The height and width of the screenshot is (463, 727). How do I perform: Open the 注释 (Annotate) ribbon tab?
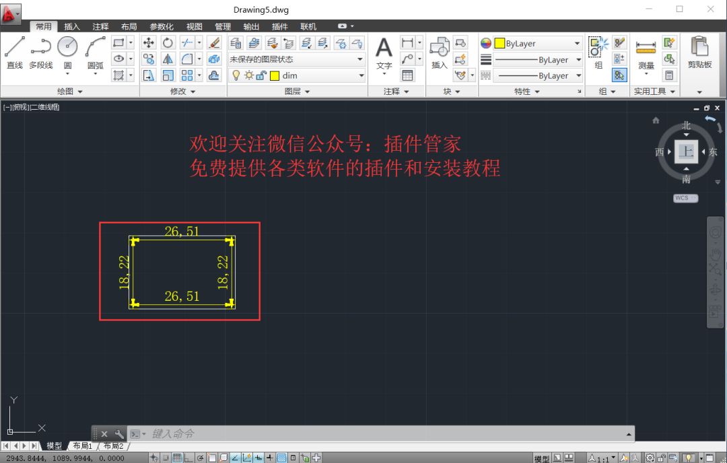[x=100, y=26]
